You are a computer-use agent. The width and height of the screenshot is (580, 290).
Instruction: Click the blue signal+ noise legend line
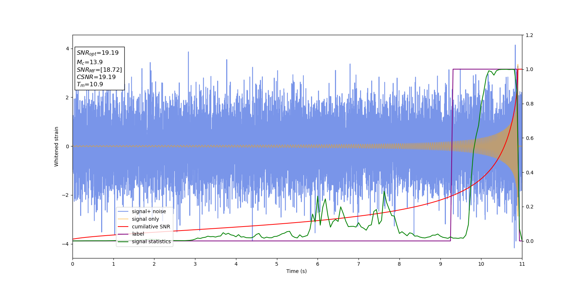click(x=123, y=212)
